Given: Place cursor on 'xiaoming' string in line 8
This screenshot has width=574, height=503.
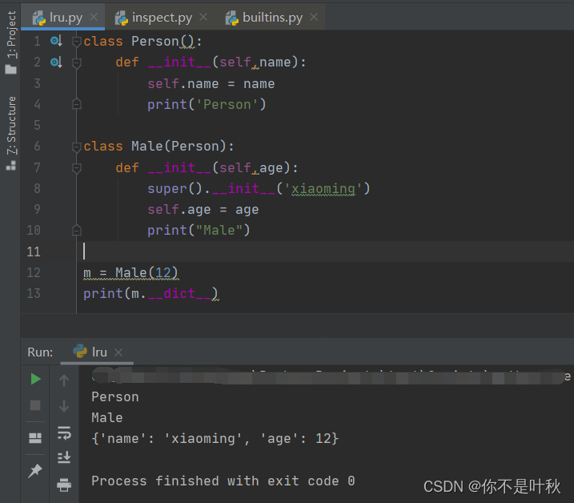Looking at the screenshot, I should pyautogui.click(x=323, y=189).
